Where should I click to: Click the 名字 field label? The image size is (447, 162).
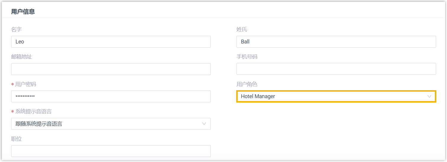tap(17, 30)
